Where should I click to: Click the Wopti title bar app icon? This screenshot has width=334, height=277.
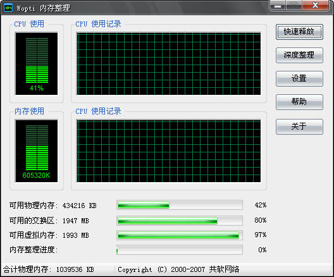8,8
